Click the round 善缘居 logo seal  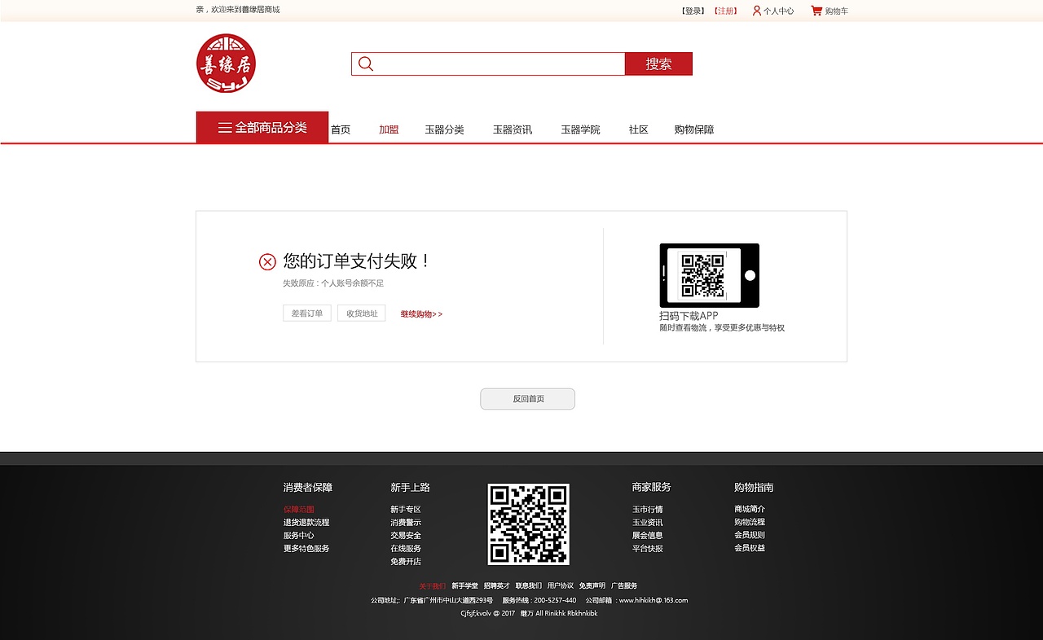pyautogui.click(x=226, y=64)
